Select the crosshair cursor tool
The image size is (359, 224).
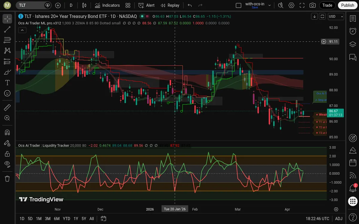pyautogui.click(x=7, y=19)
